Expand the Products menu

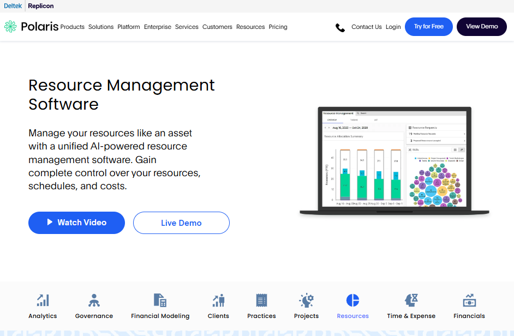click(x=72, y=27)
